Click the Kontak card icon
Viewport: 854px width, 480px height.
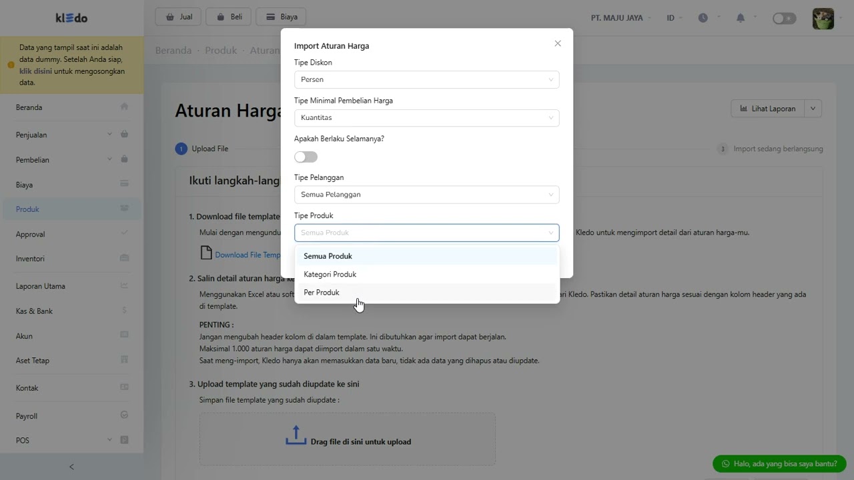pos(124,387)
